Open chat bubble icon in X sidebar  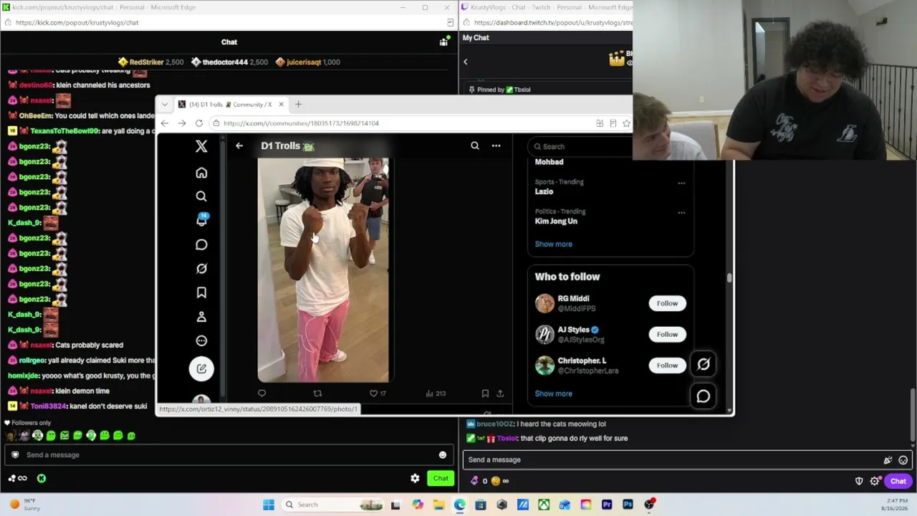point(201,245)
